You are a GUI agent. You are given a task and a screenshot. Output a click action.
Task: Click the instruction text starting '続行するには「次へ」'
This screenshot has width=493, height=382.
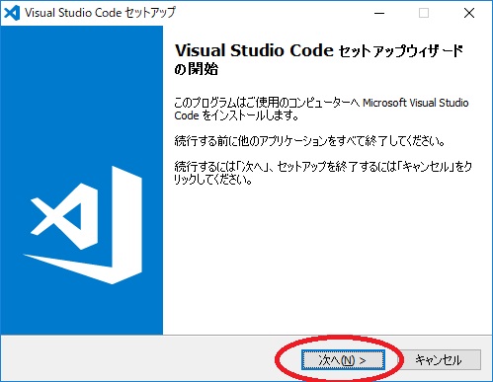(x=323, y=173)
